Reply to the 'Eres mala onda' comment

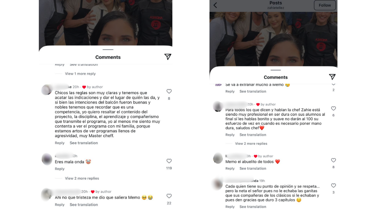60,169
